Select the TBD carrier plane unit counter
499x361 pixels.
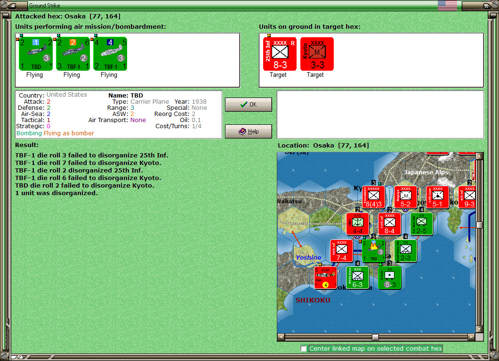point(35,54)
